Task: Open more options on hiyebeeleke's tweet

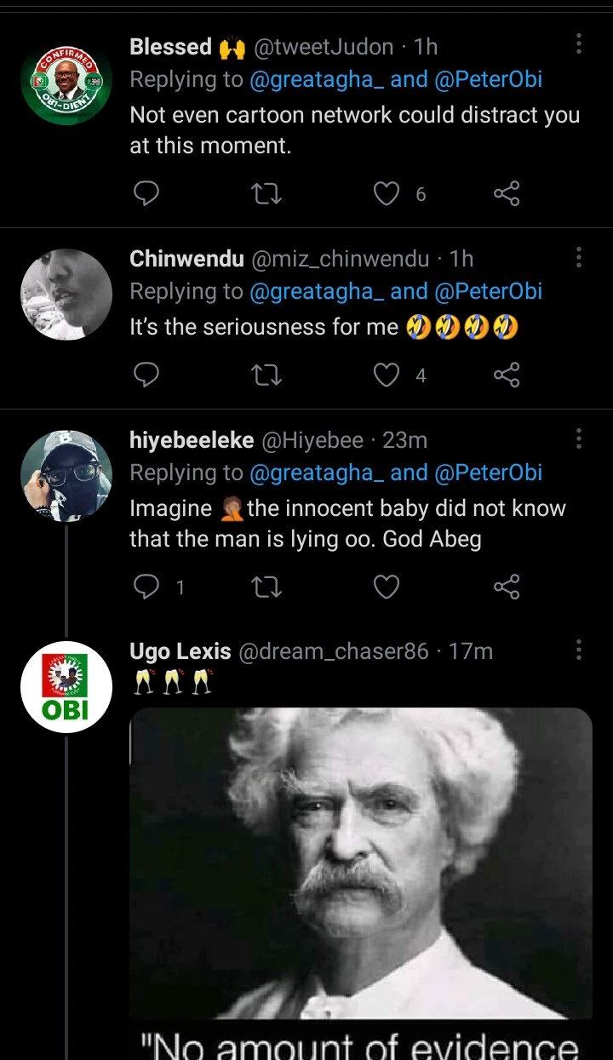Action: 579,438
